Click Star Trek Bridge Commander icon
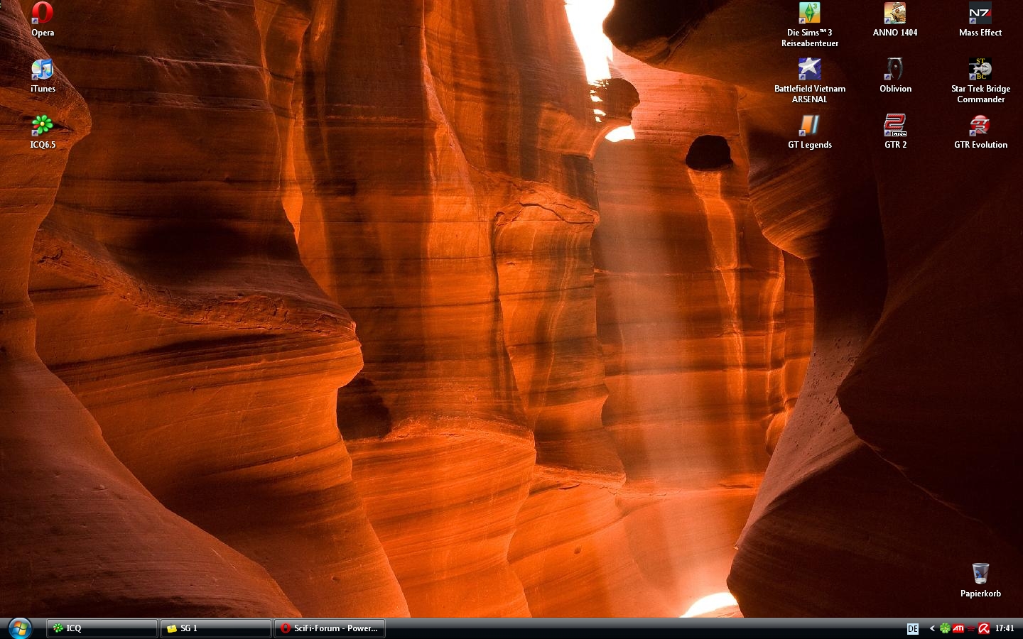 coord(980,70)
